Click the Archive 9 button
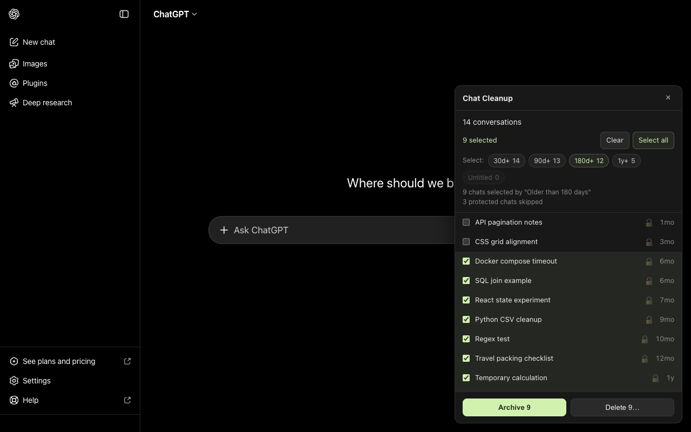The height and width of the screenshot is (432, 691). [x=514, y=408]
